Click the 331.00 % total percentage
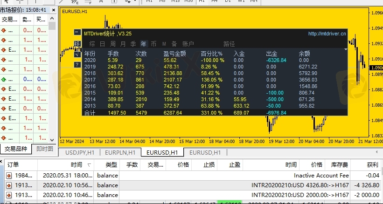 212,113
